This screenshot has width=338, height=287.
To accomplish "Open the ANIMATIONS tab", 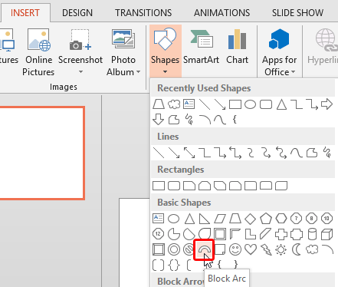I will pyautogui.click(x=222, y=13).
